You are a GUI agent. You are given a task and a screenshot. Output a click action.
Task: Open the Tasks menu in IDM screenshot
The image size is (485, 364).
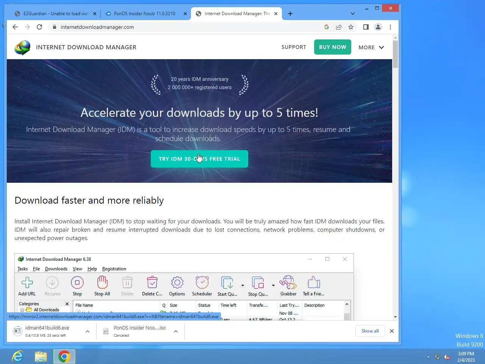coord(22,269)
